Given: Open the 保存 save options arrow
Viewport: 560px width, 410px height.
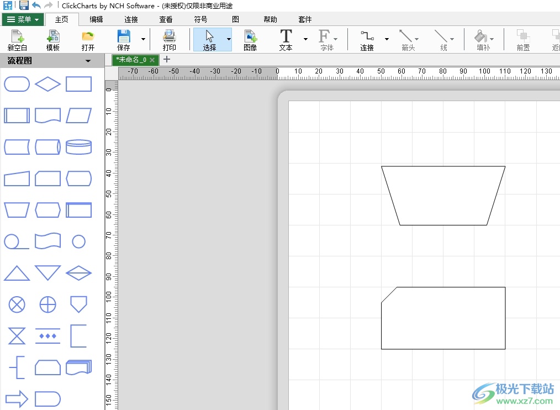Looking at the screenshot, I should [x=143, y=39].
